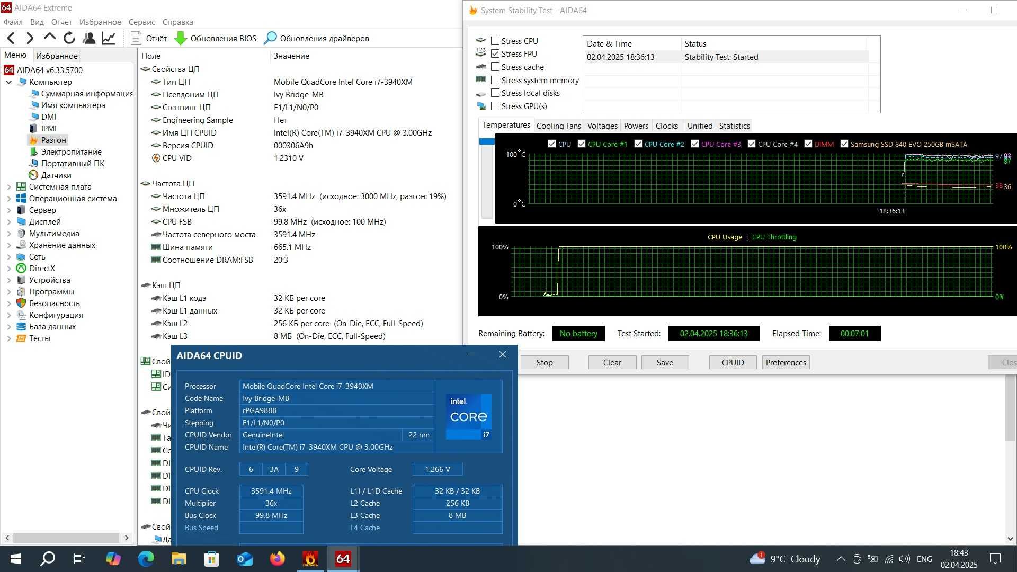Open taskbar Search
1017x572 pixels.
coord(48,559)
